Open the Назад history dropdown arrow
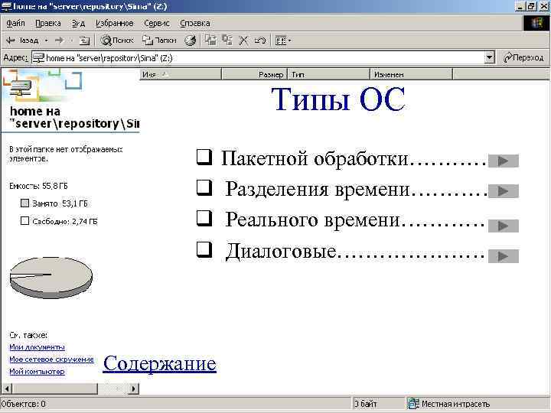The width and height of the screenshot is (551, 413). [46, 41]
